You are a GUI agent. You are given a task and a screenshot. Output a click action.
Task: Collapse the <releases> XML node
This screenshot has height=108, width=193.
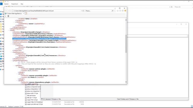click(14, 22)
